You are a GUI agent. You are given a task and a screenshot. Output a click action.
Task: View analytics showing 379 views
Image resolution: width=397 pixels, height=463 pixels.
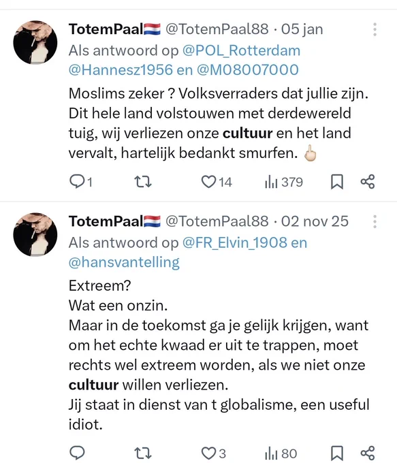[284, 182]
